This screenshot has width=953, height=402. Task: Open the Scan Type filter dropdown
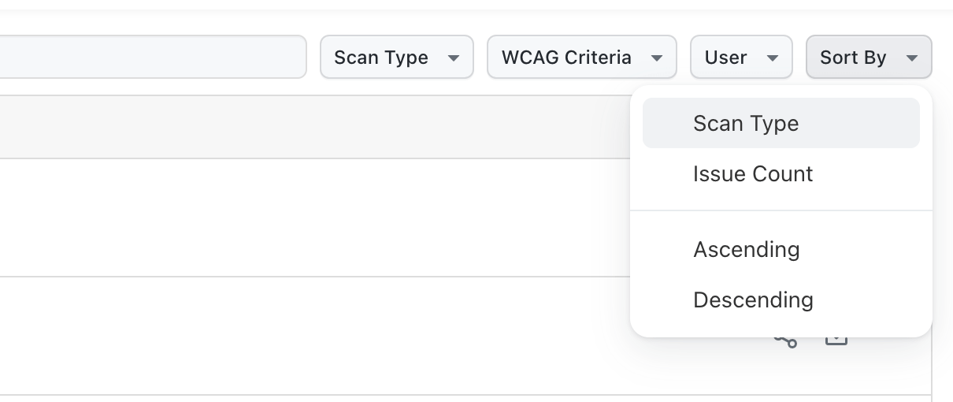(396, 57)
